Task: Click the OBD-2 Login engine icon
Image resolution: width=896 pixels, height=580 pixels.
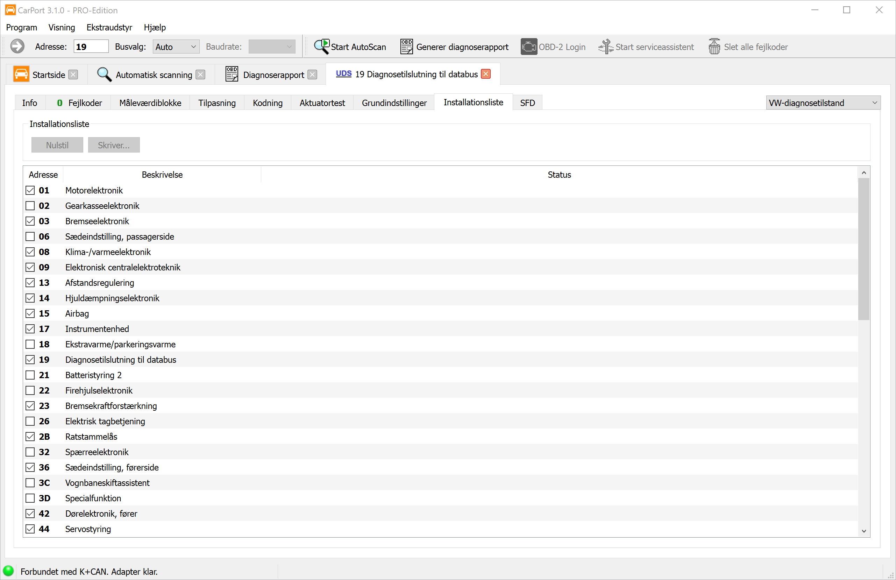Action: tap(528, 47)
